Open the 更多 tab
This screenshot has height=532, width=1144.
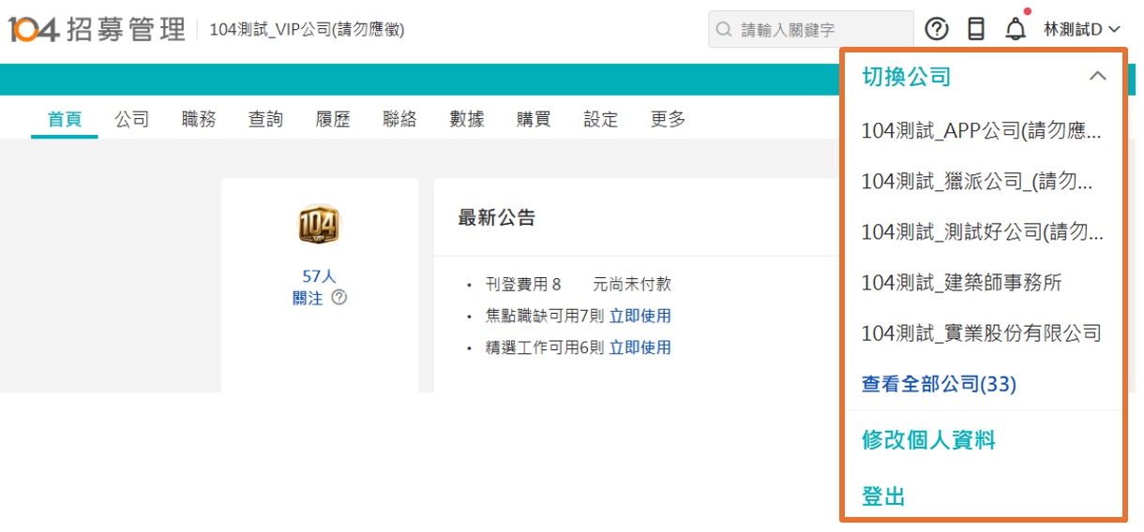(669, 119)
